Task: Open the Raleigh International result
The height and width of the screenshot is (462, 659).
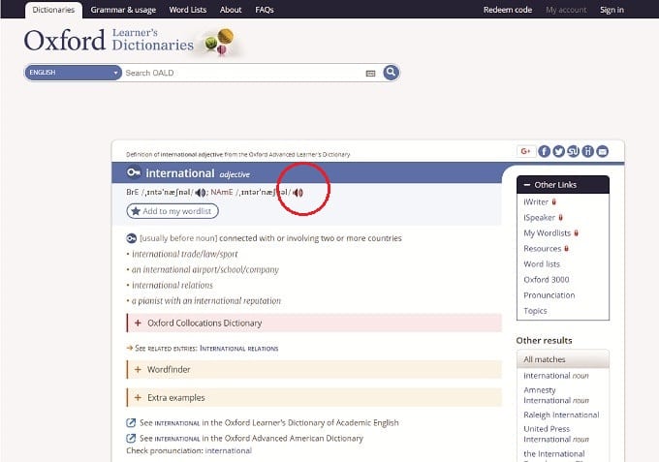Action: pos(561,415)
